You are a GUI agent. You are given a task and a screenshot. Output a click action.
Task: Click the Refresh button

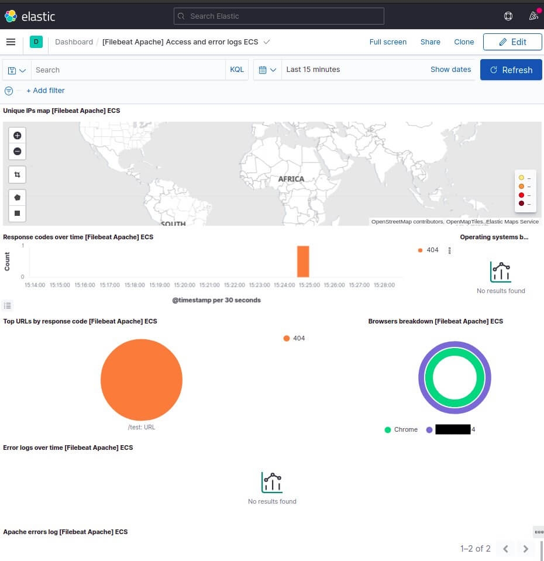pyautogui.click(x=511, y=70)
